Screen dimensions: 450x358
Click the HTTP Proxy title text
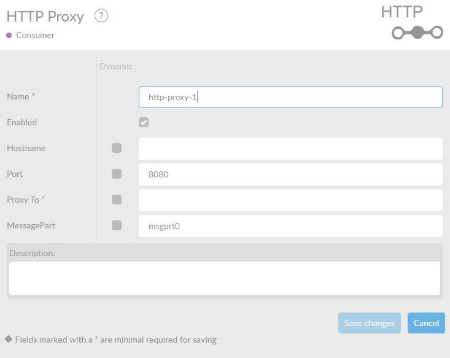(x=45, y=17)
